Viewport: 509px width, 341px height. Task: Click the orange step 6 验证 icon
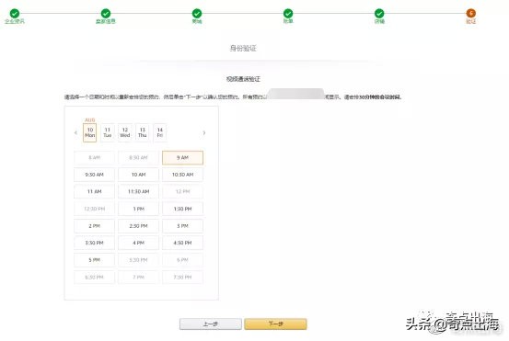470,13
